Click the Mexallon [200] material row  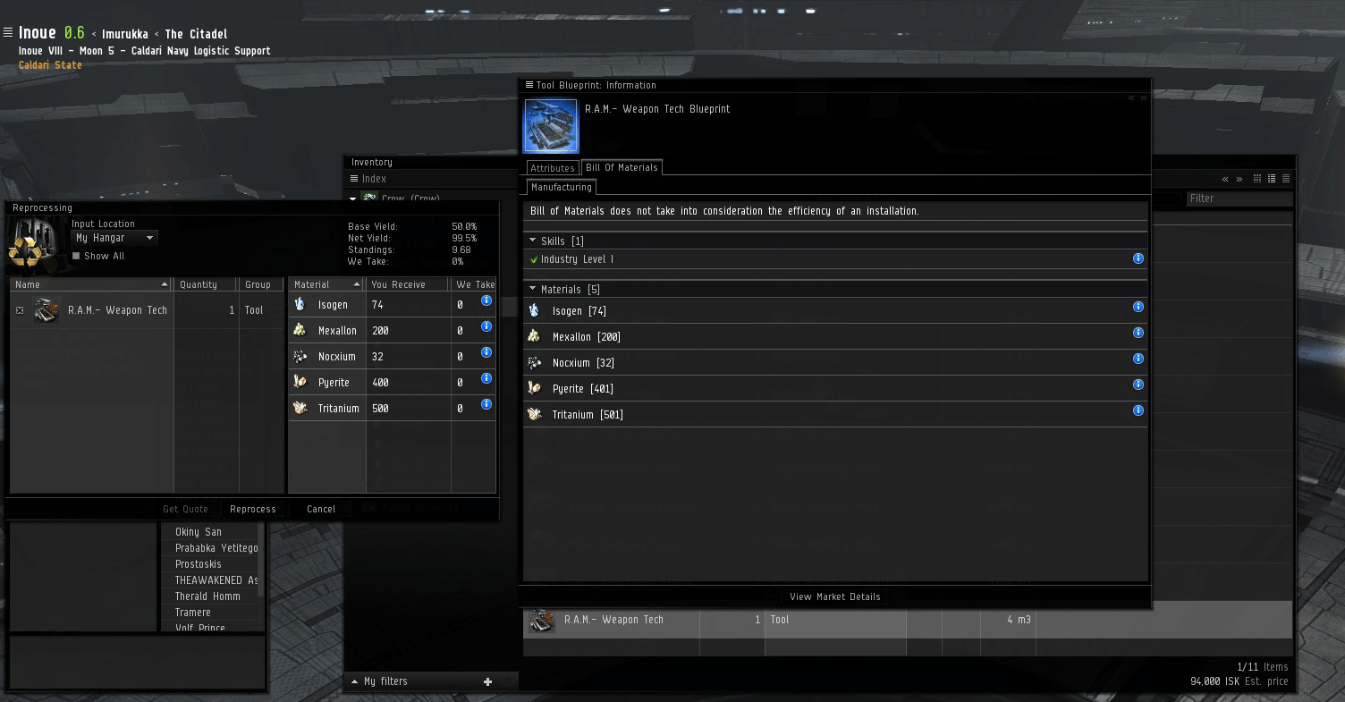tap(835, 337)
